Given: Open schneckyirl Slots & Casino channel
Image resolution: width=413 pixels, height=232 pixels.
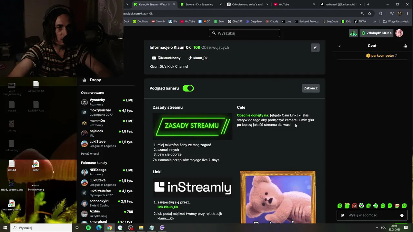Looking at the screenshot, I should click(107, 203).
